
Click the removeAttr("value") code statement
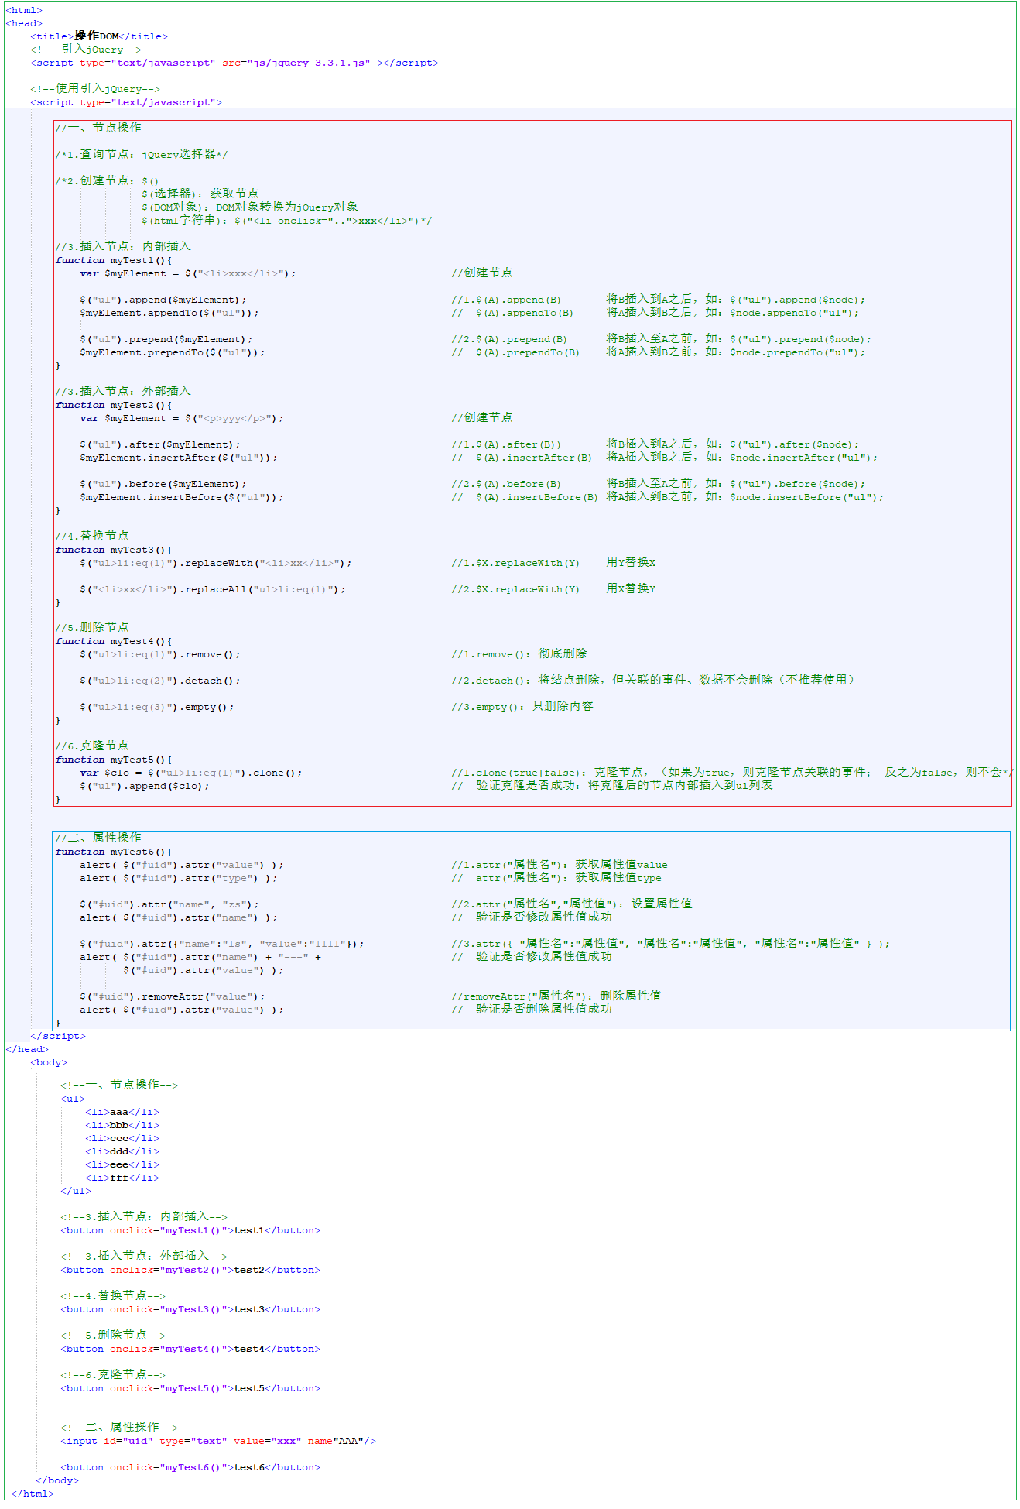pyautogui.click(x=172, y=996)
